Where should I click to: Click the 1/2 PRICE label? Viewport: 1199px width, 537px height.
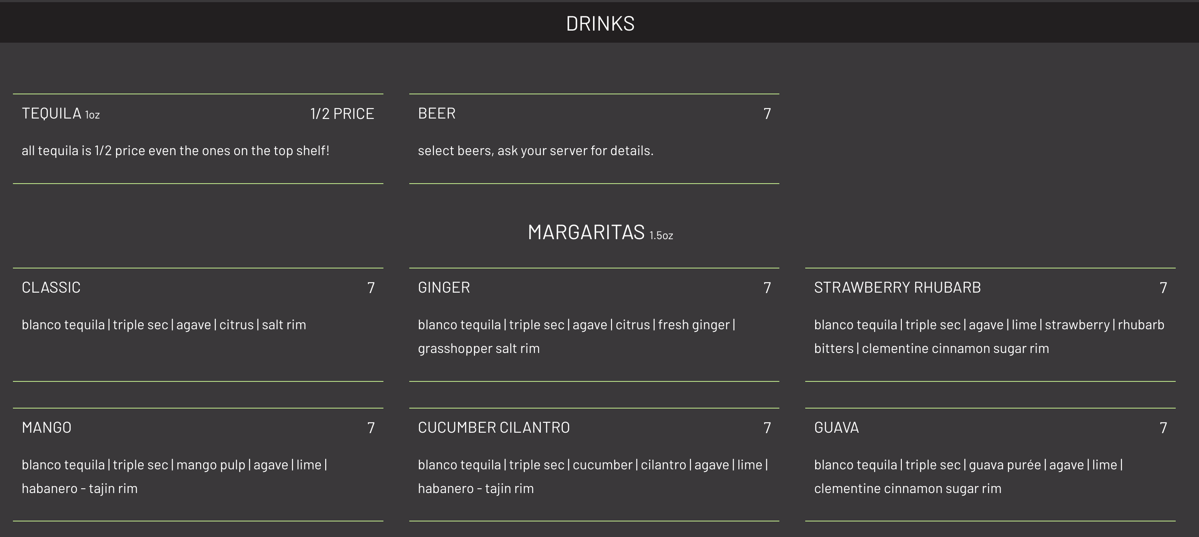point(342,113)
